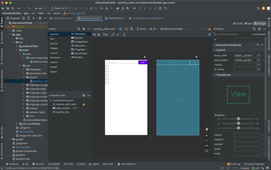Run the app with the green play icon
The height and width of the screenshot is (170, 271).
(76, 9)
